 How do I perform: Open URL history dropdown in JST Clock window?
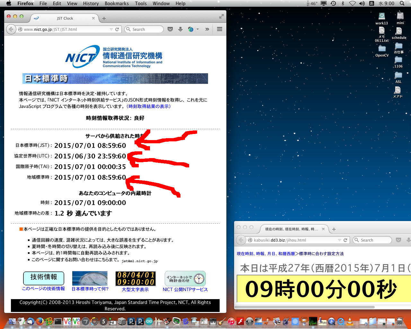coord(111,29)
